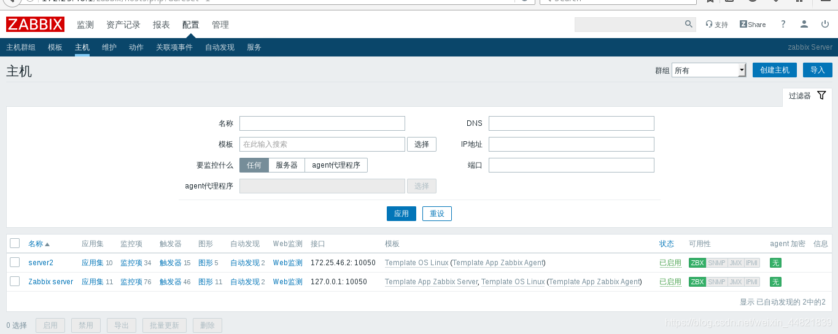Click agent encryption badge for server2
The height and width of the screenshot is (334, 838).
776,263
